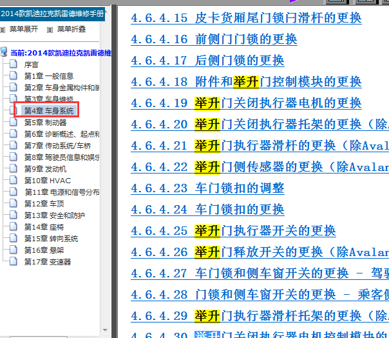The width and height of the screenshot is (389, 338).
Task: Click the page icon beside 第10章 HVAC
Action: point(14,180)
